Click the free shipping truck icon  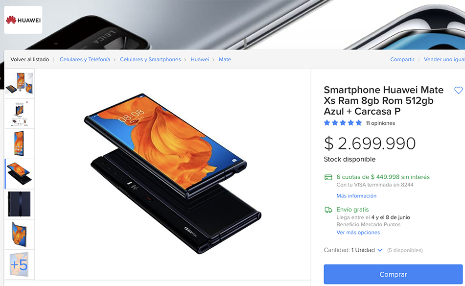click(328, 210)
